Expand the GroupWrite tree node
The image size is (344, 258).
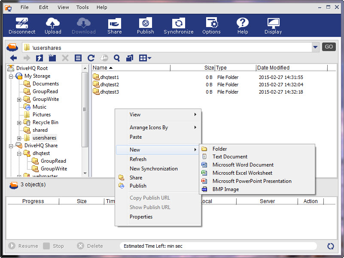(x=19, y=100)
